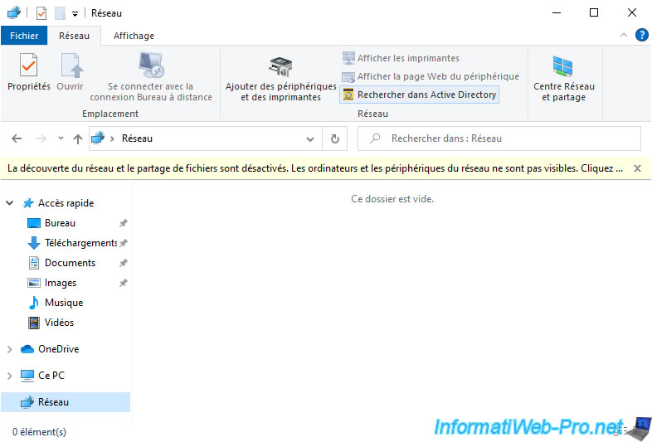The height and width of the screenshot is (442, 652).
Task: Expand the Ce PC tree node
Action: tap(10, 376)
